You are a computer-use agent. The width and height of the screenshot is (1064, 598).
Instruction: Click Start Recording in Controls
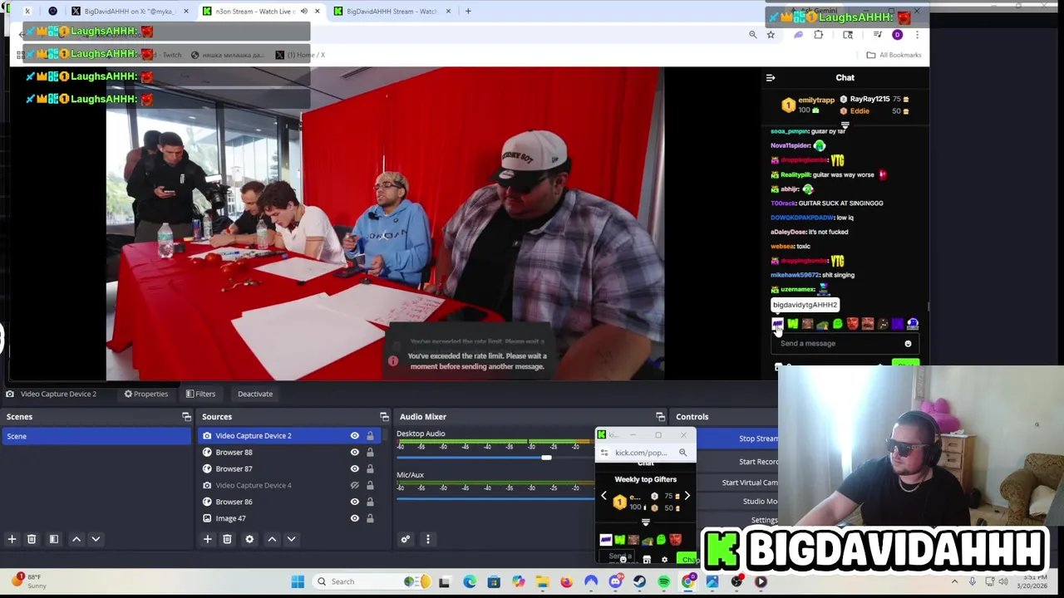(x=739, y=462)
